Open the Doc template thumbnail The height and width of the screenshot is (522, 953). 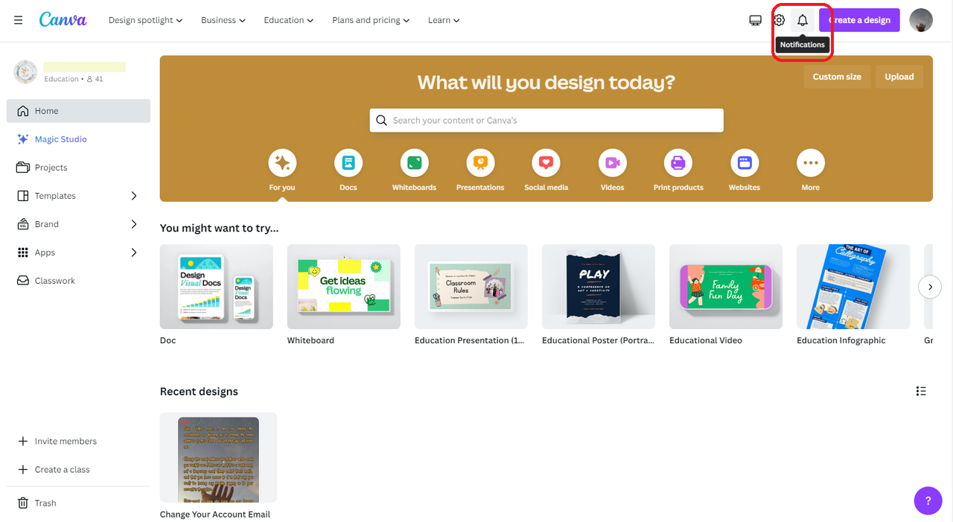tap(217, 287)
